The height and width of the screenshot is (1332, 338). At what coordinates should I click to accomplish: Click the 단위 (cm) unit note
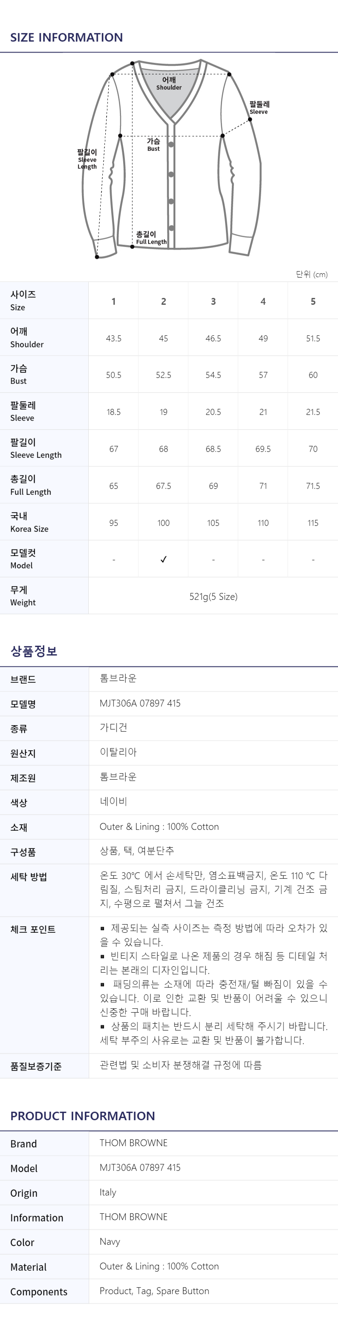click(x=312, y=274)
